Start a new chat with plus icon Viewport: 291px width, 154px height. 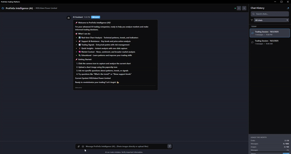point(239,8)
